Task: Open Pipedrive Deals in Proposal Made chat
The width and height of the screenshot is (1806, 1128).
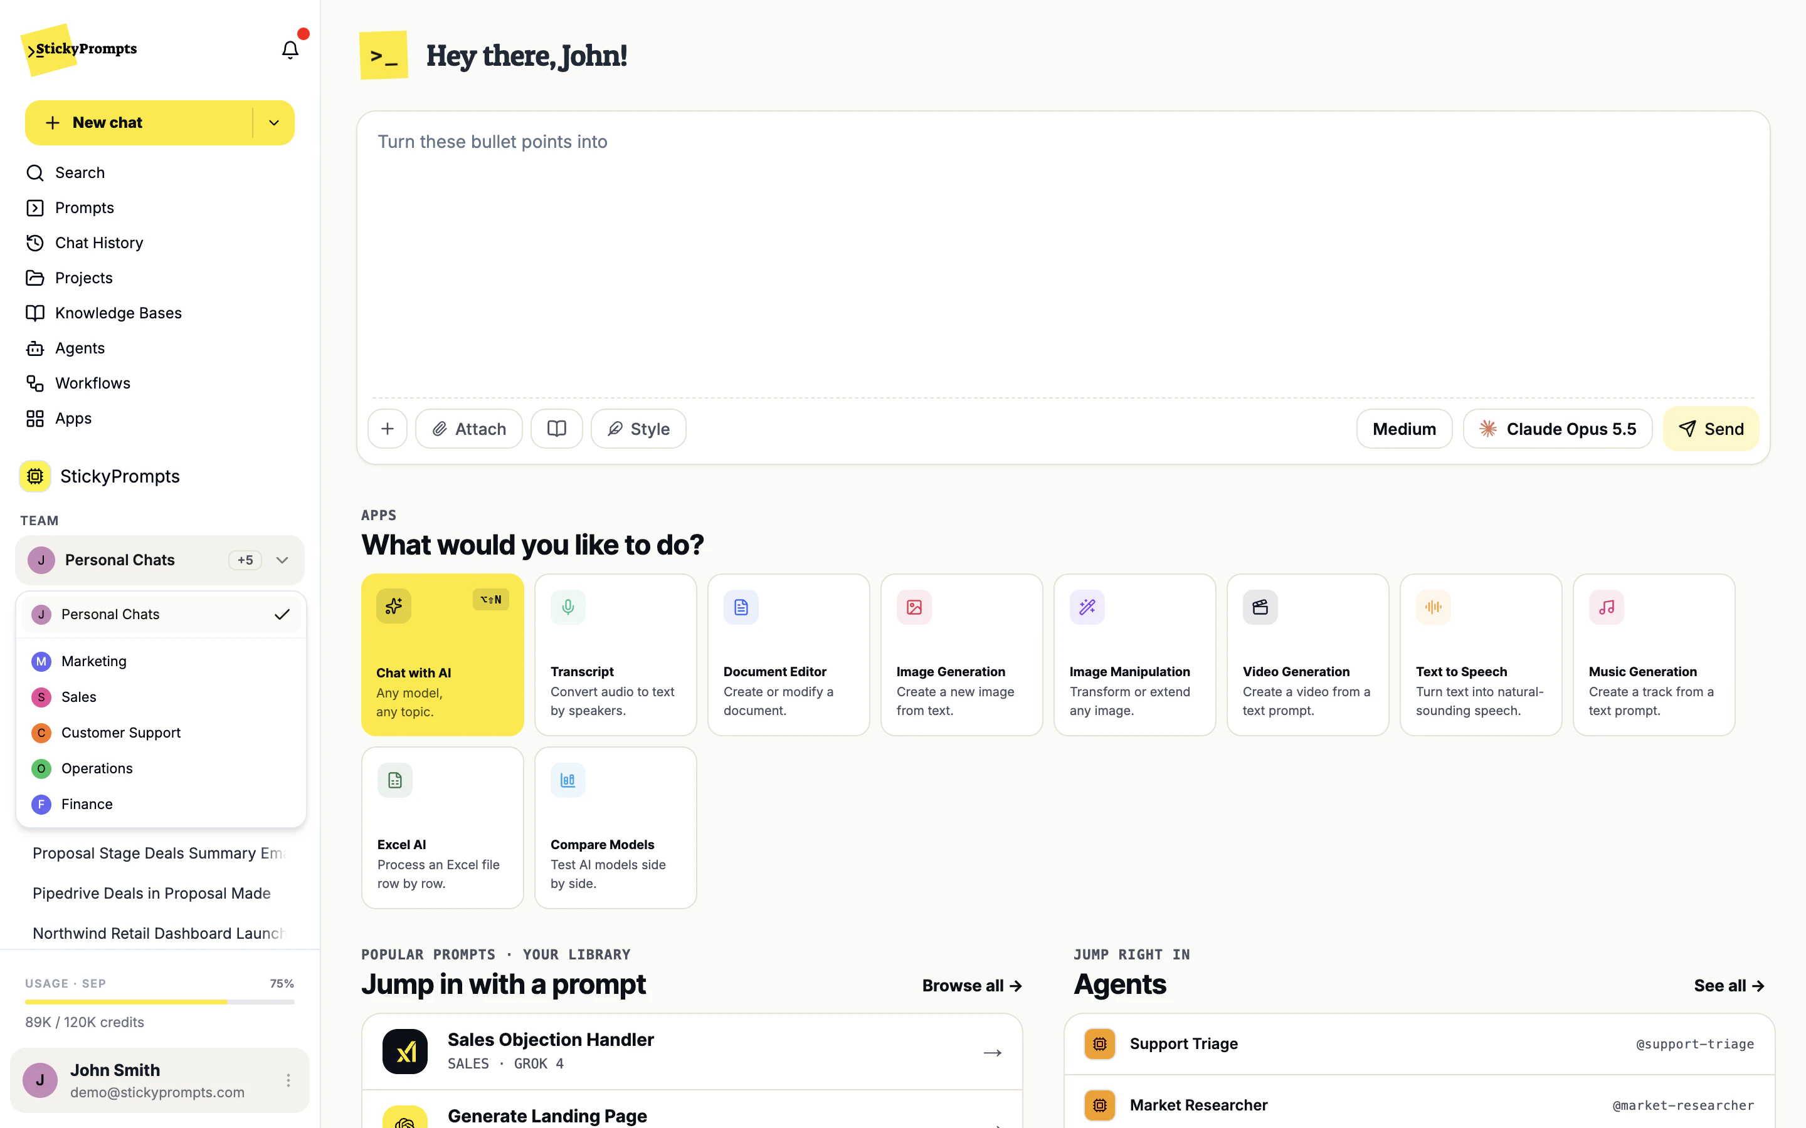Action: [x=152, y=894]
